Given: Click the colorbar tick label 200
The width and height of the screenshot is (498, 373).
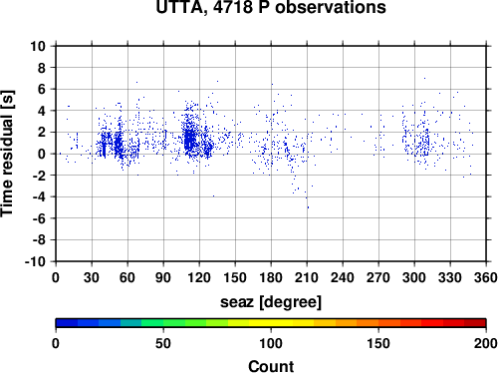Looking at the screenshot, I should click(x=486, y=343).
